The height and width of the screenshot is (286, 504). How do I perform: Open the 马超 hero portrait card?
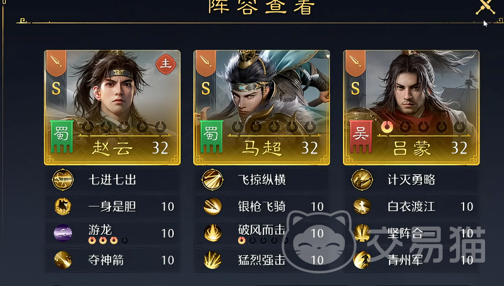pos(261,107)
